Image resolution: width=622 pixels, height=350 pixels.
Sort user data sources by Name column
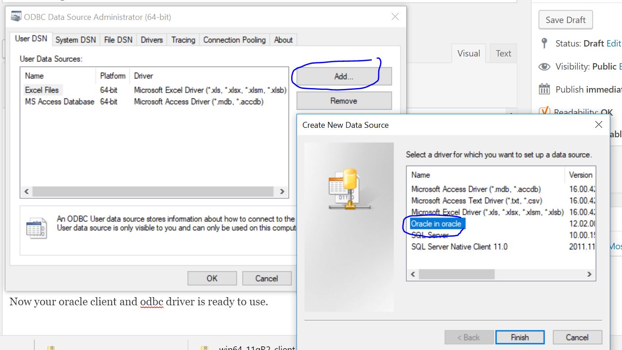pos(58,76)
